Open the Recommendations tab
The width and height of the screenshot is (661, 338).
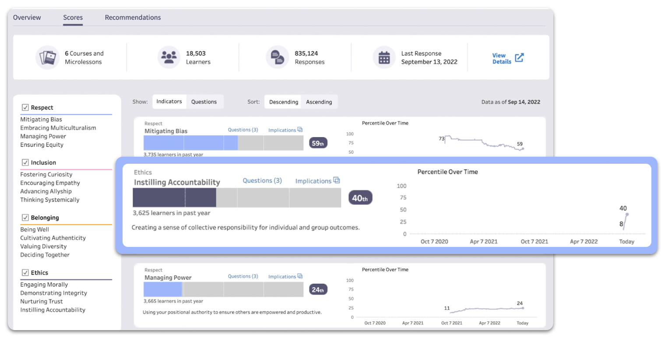click(133, 18)
